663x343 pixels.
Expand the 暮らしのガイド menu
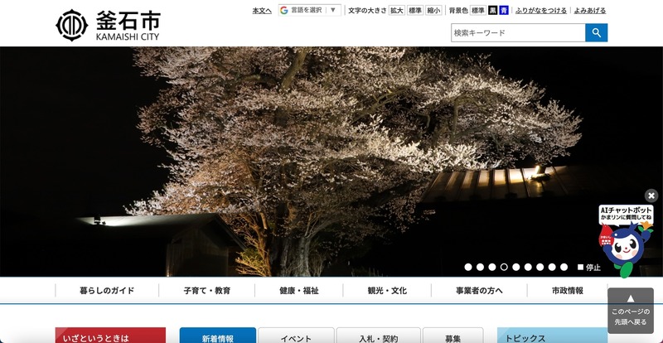pos(107,291)
